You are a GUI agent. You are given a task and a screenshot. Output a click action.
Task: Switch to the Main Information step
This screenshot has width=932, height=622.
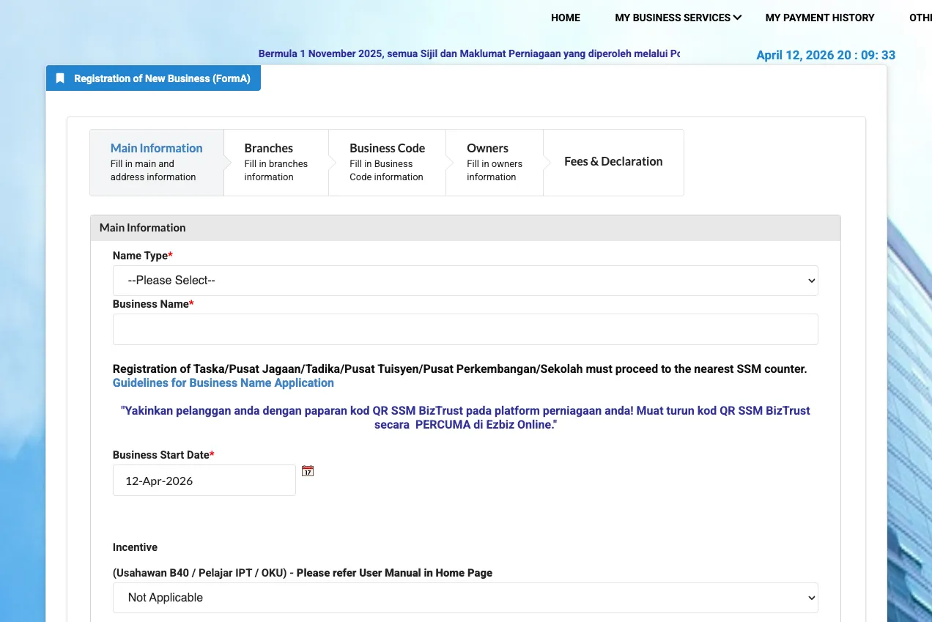click(x=156, y=162)
